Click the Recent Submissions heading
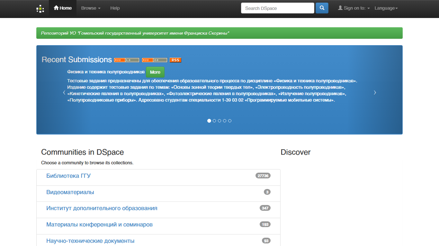Viewport: 439px width, 246px height. point(77,60)
